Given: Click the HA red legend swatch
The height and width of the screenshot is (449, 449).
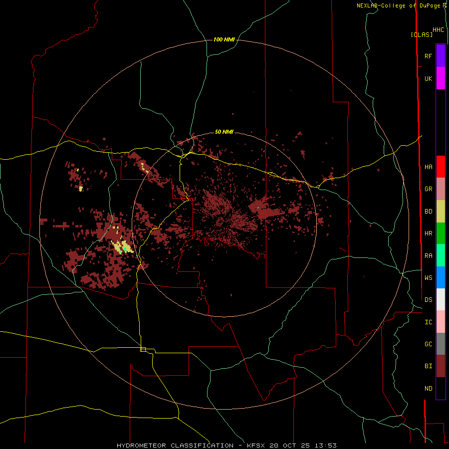Looking at the screenshot, I should point(441,167).
